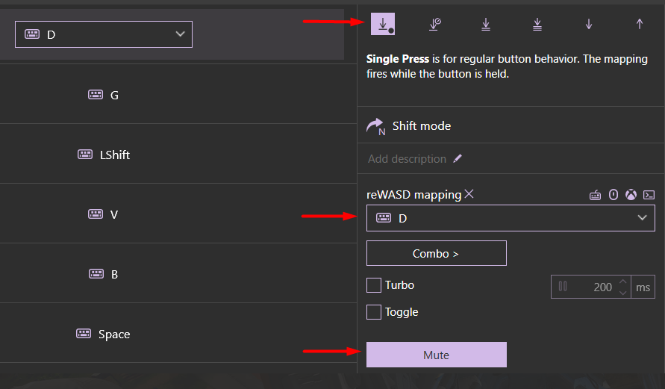The image size is (665, 389).
Task: Open the left D key dropdown
Action: (104, 34)
